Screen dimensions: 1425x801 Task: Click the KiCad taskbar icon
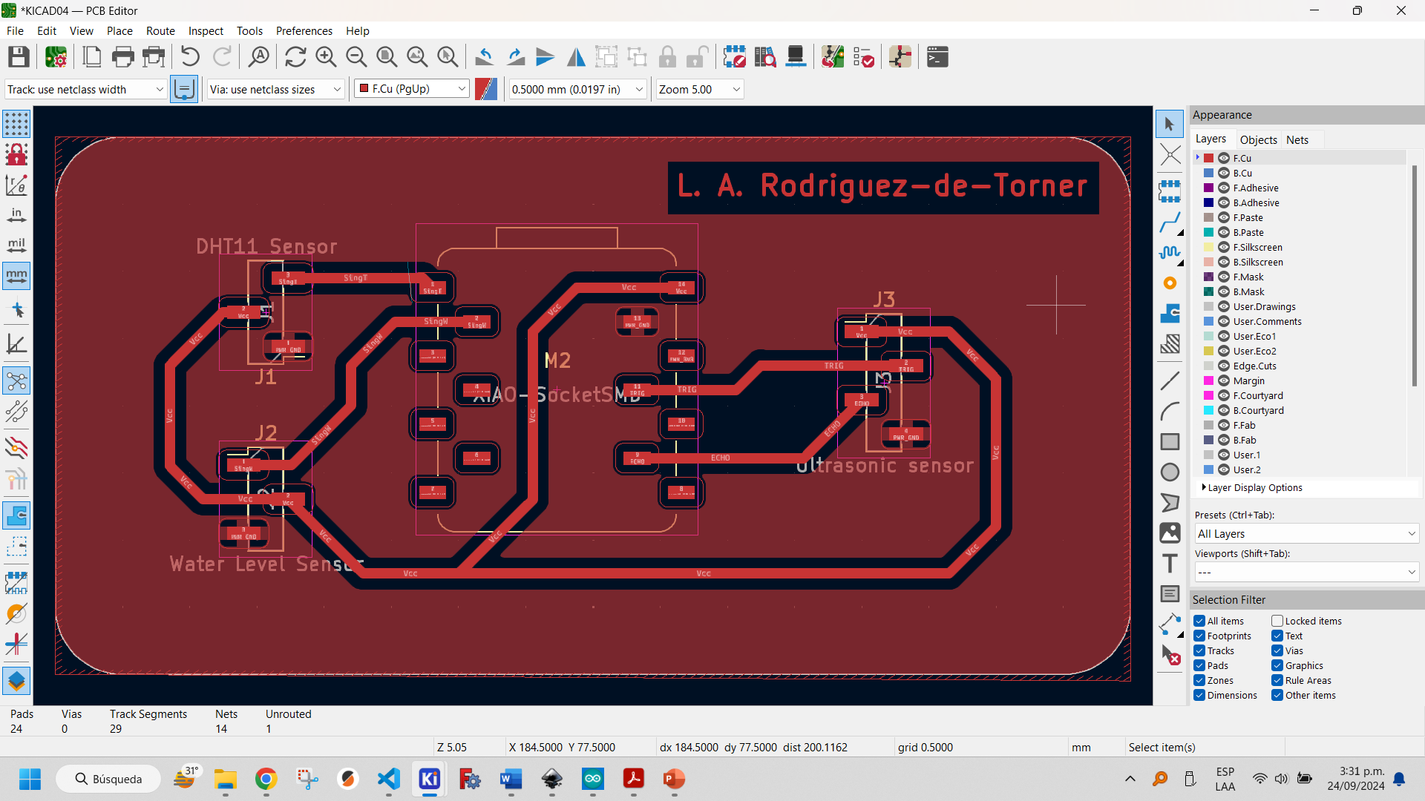(x=430, y=779)
